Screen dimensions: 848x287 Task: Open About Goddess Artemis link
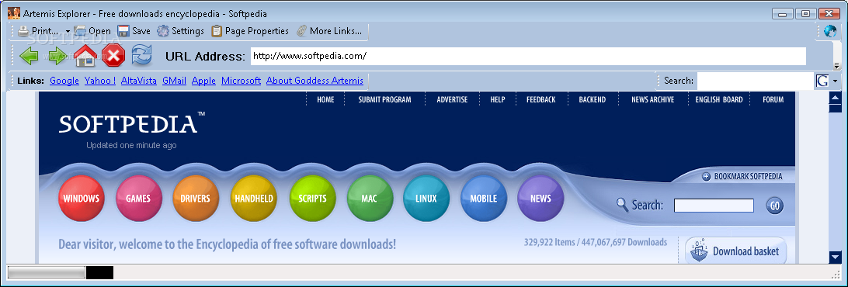tap(315, 81)
